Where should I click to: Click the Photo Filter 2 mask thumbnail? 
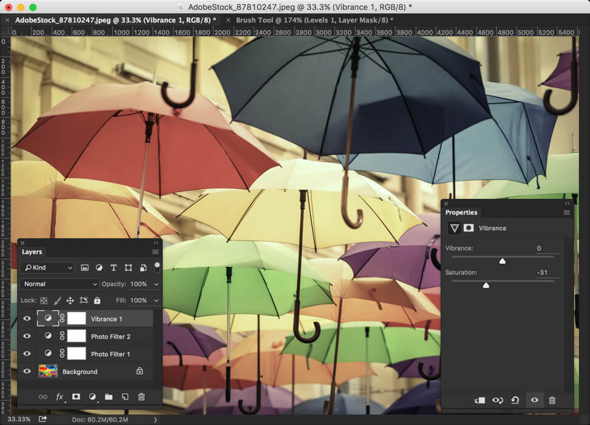point(76,336)
